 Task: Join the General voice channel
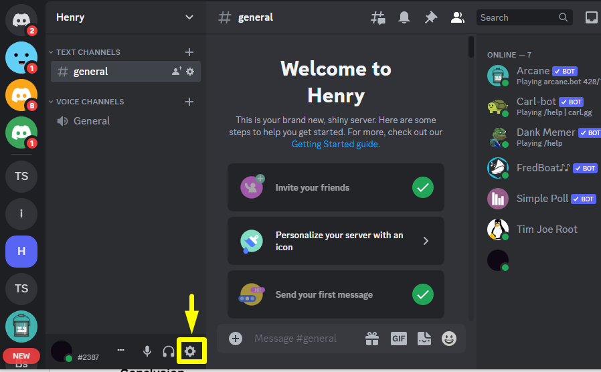[x=126, y=121]
